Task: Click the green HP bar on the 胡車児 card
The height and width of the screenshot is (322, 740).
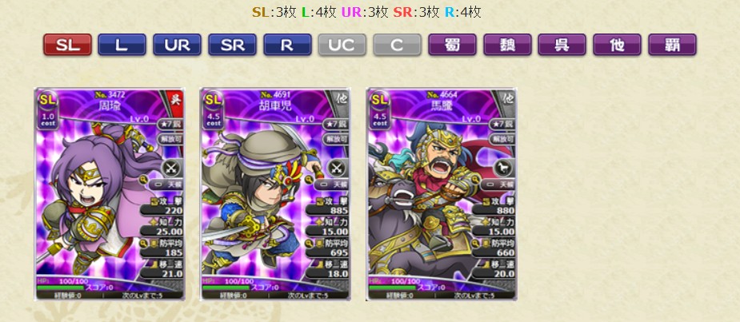Action: coord(226,287)
